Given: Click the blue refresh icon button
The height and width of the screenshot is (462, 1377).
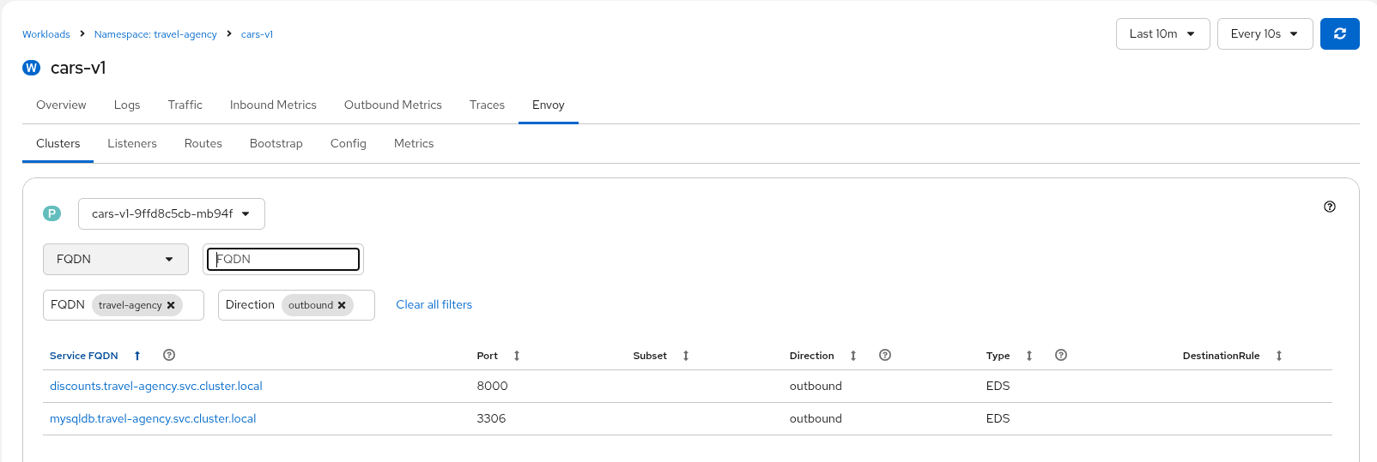Looking at the screenshot, I should point(1339,34).
